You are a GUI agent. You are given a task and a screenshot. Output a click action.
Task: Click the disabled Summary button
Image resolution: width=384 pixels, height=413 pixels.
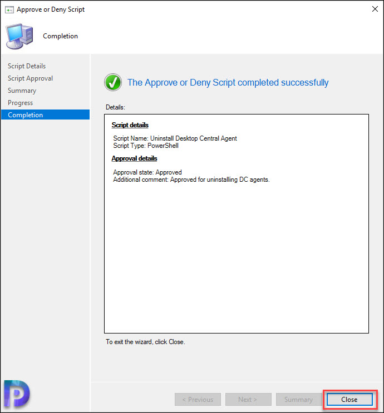(x=298, y=399)
